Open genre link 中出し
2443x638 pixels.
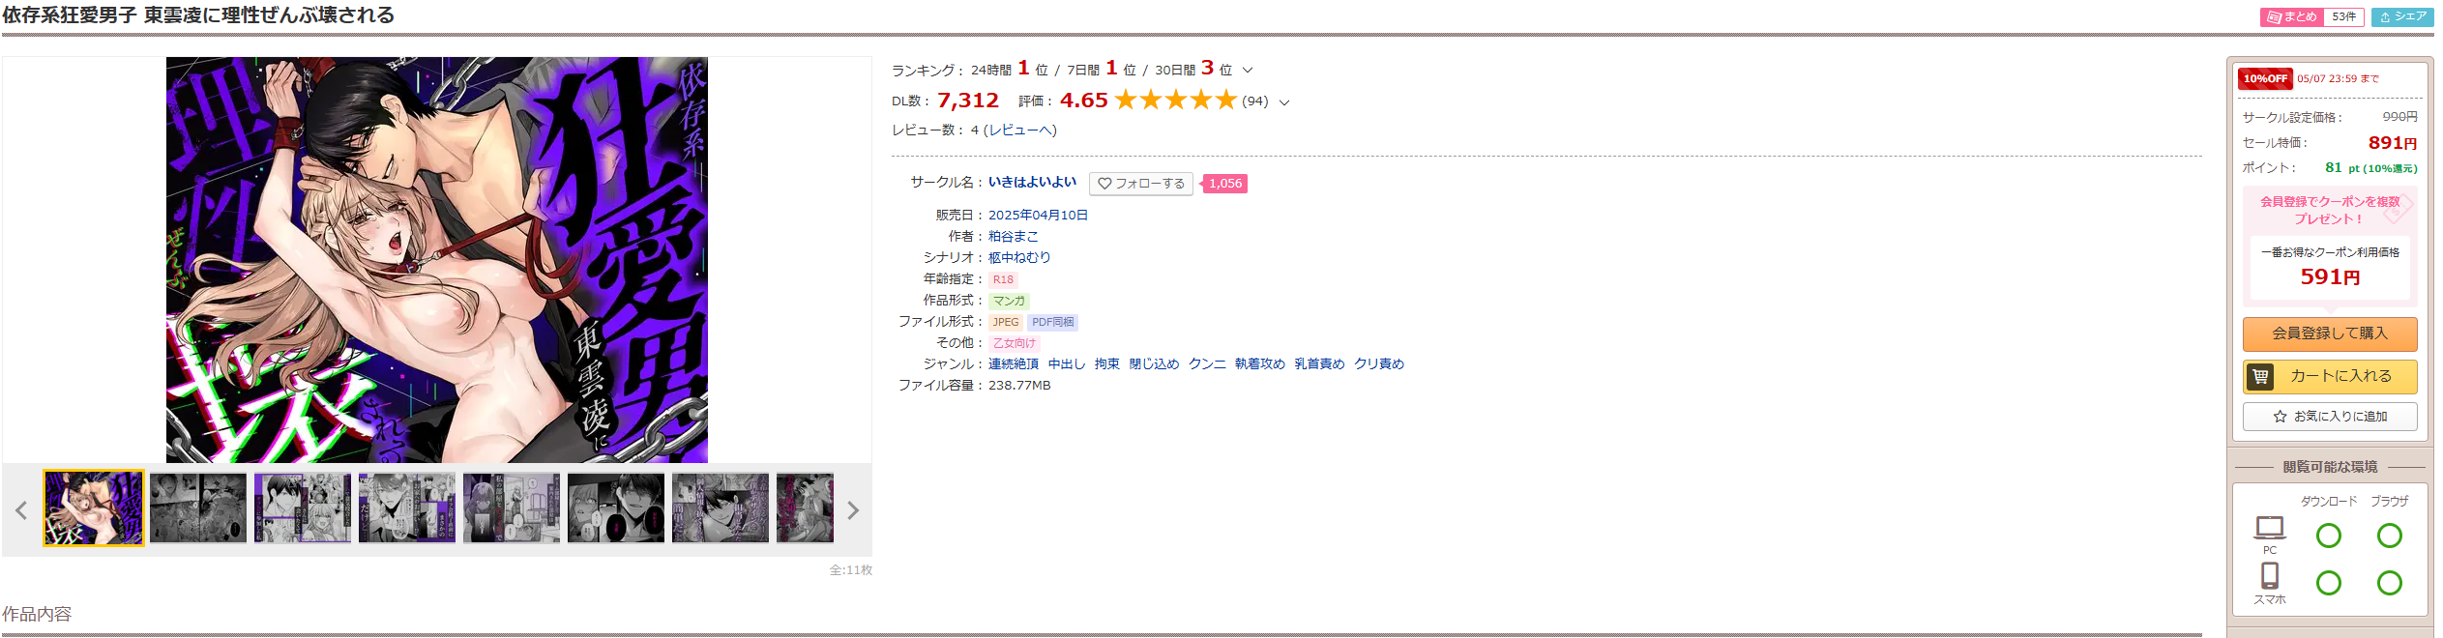[x=1067, y=364]
